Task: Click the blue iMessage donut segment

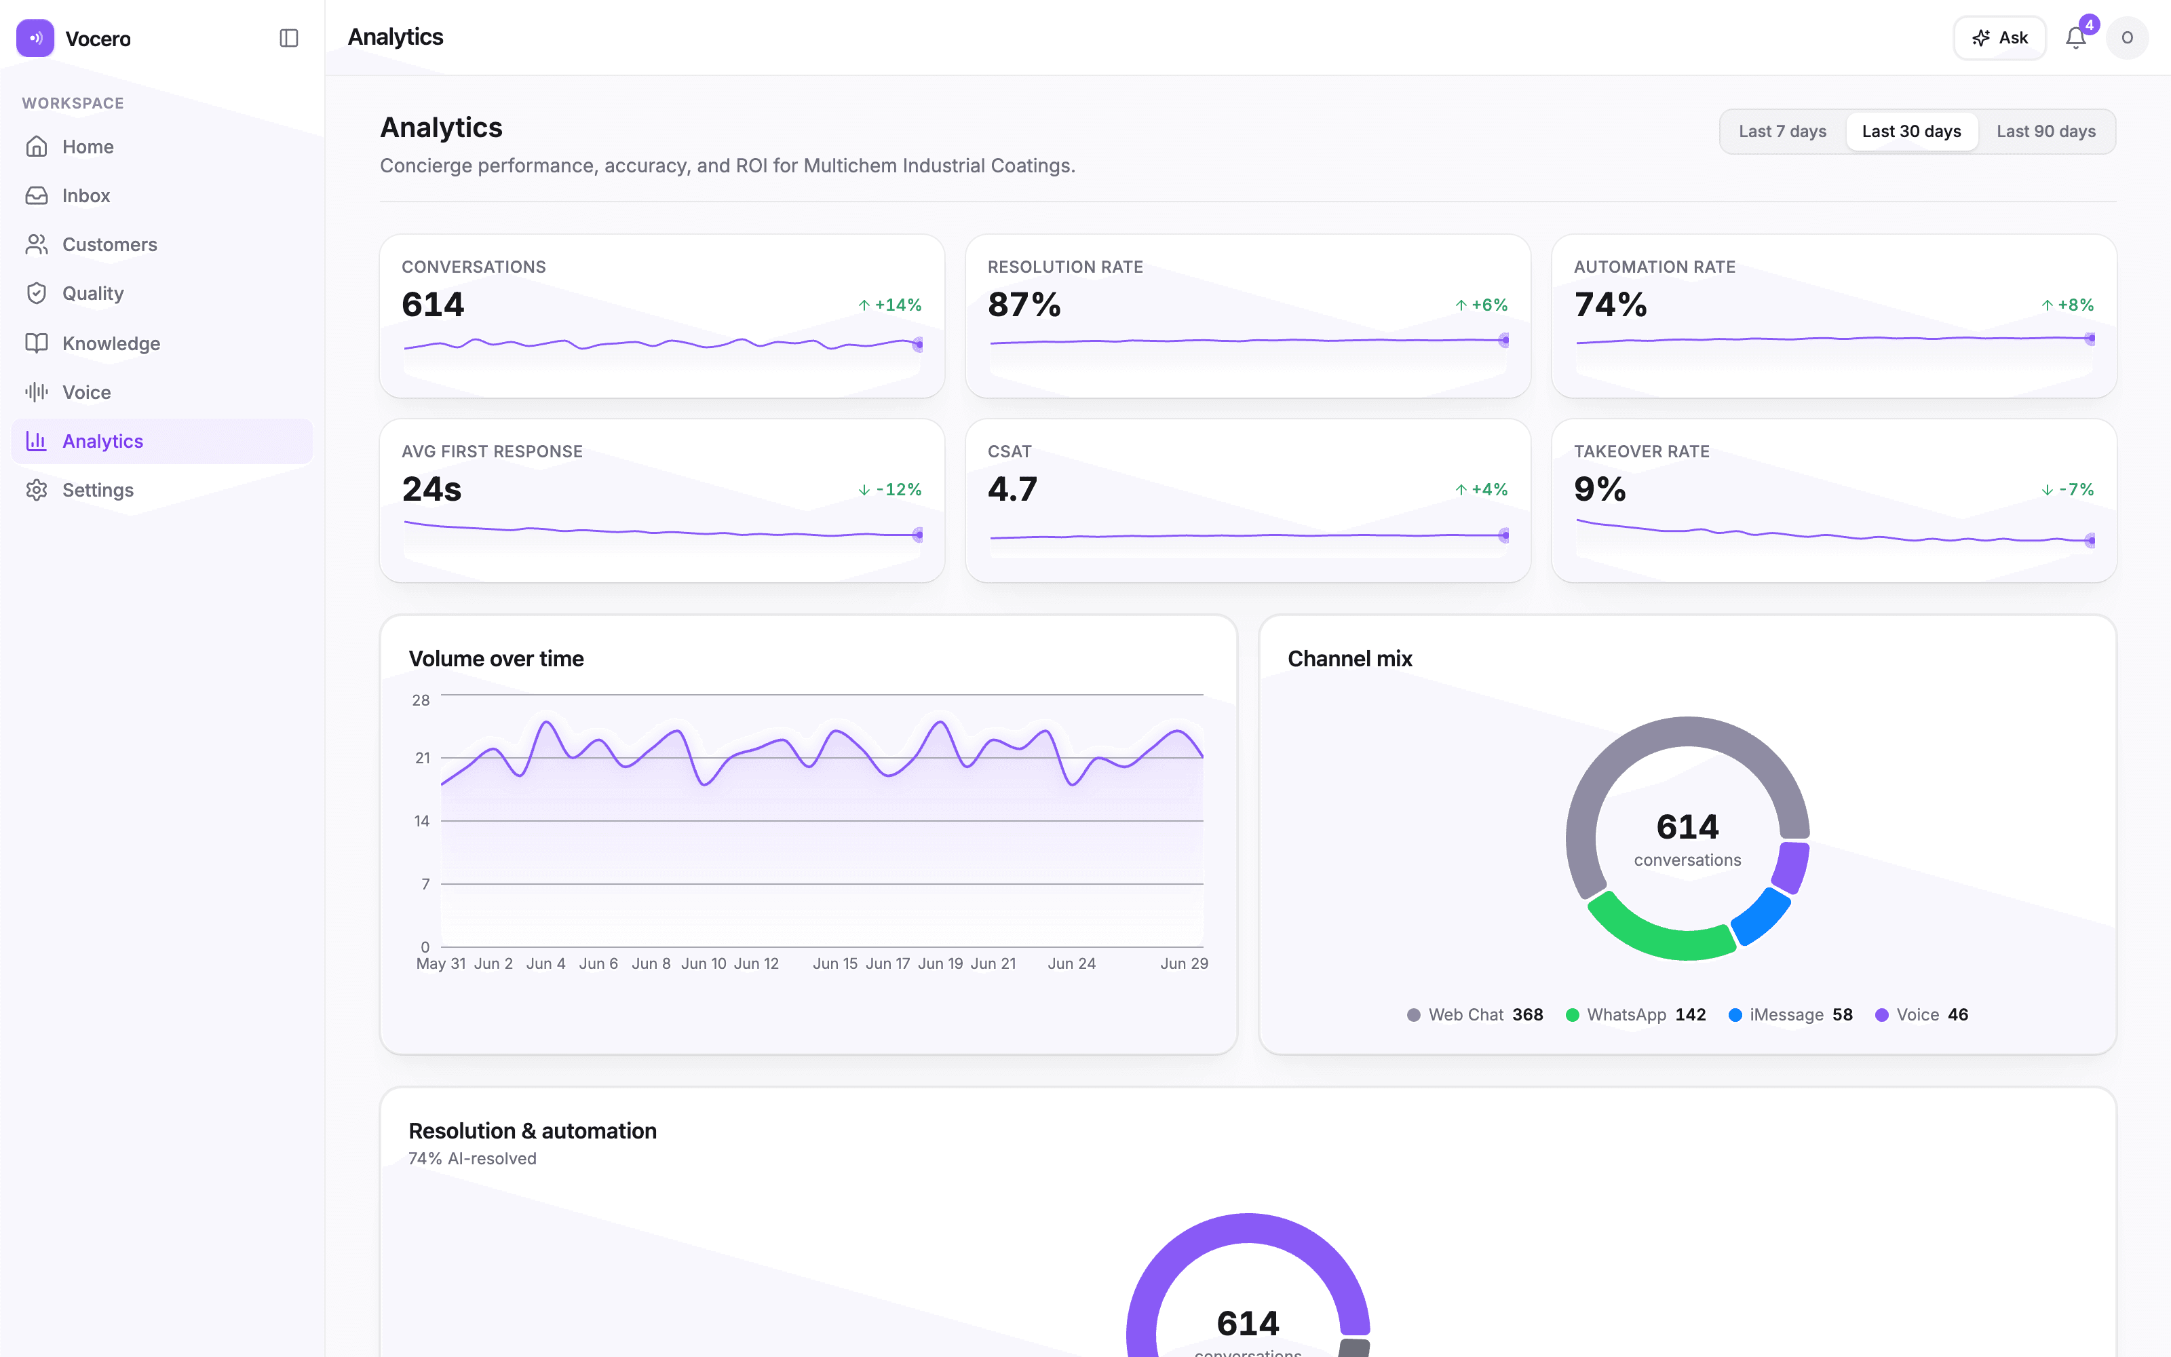Action: pos(1762,917)
